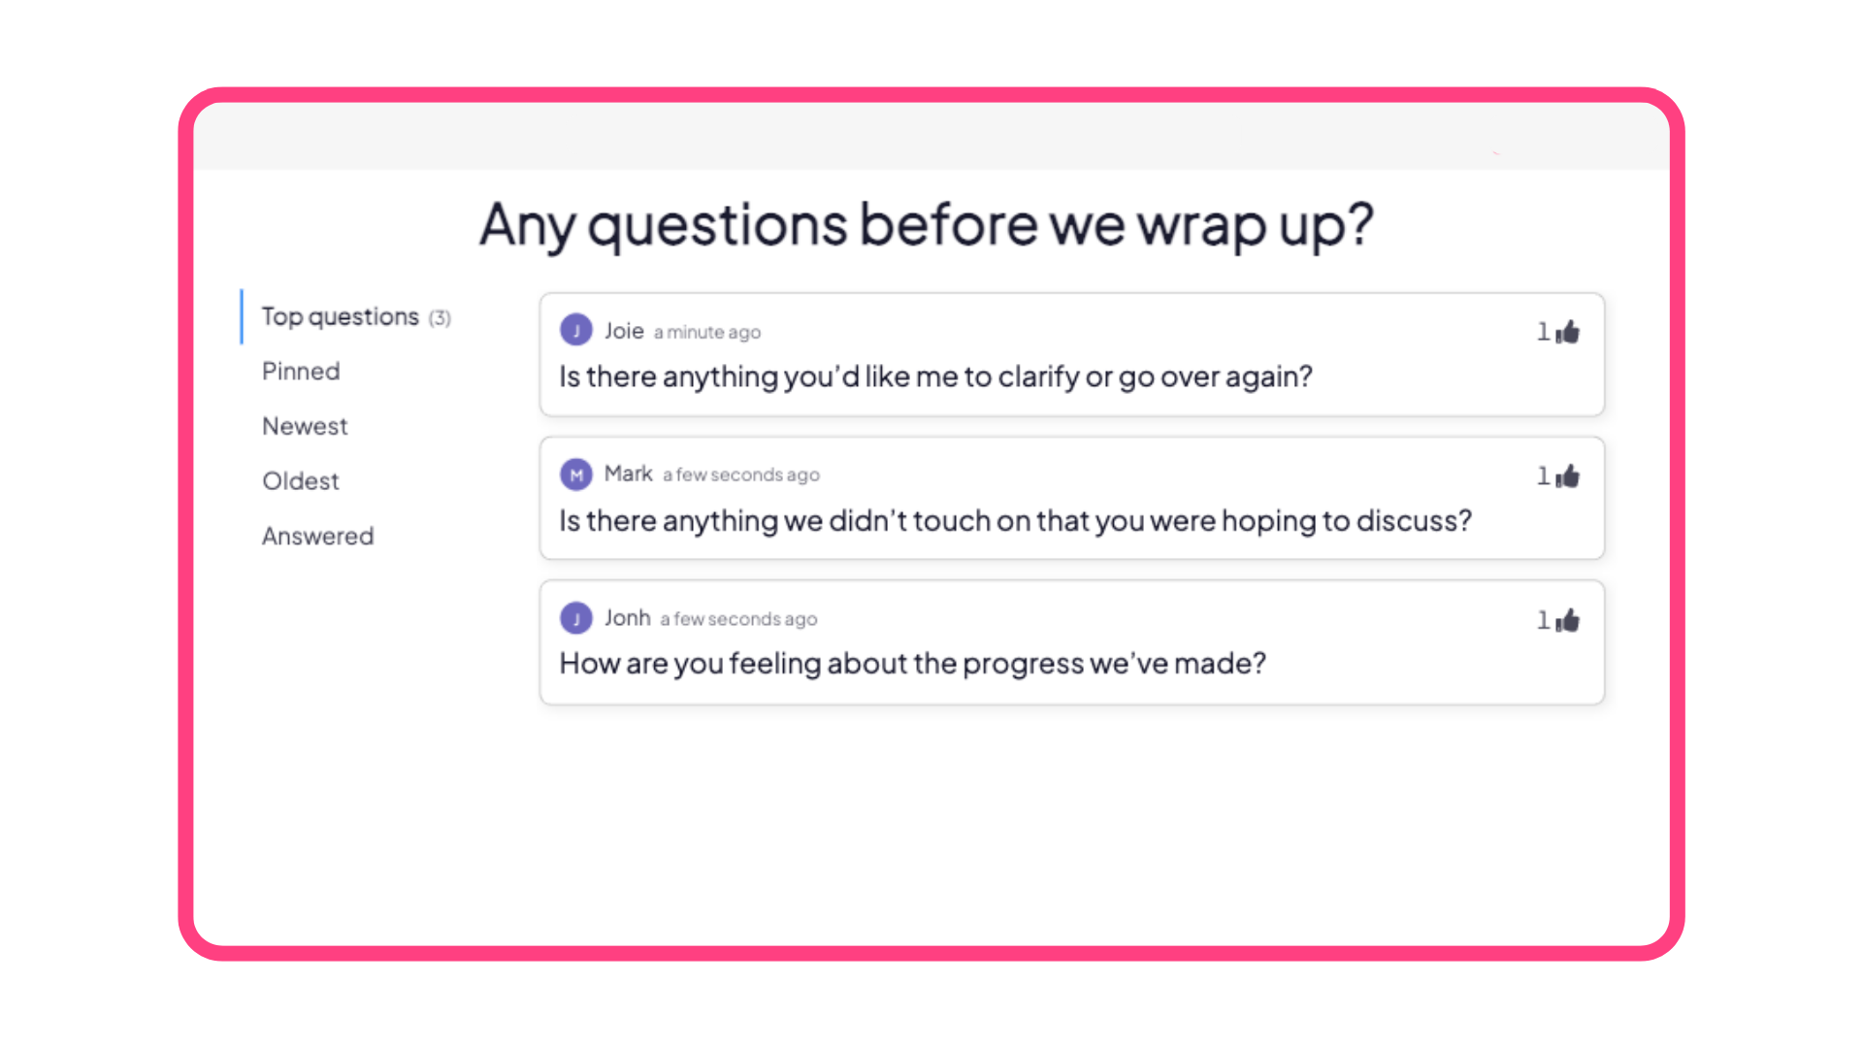This screenshot has height=1048, width=1863.
Task: Click Mark's avatar with letter M
Action: (576, 475)
